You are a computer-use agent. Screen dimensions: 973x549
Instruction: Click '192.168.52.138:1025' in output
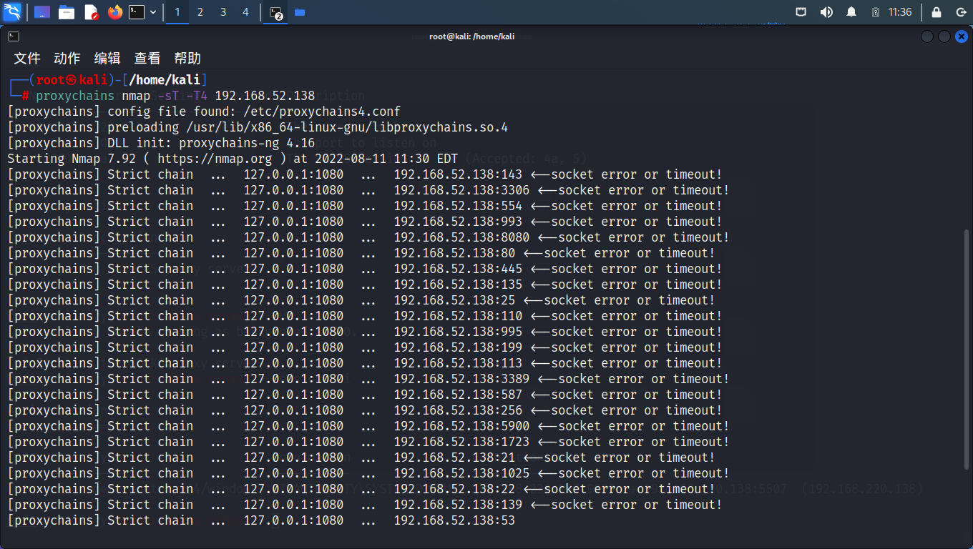[461, 473]
